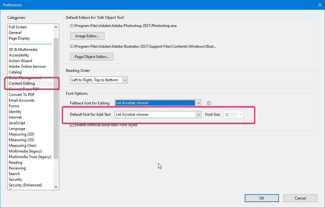Click the categories list scroll up arrow
Viewport: 325px width, 208px height.
point(56,27)
